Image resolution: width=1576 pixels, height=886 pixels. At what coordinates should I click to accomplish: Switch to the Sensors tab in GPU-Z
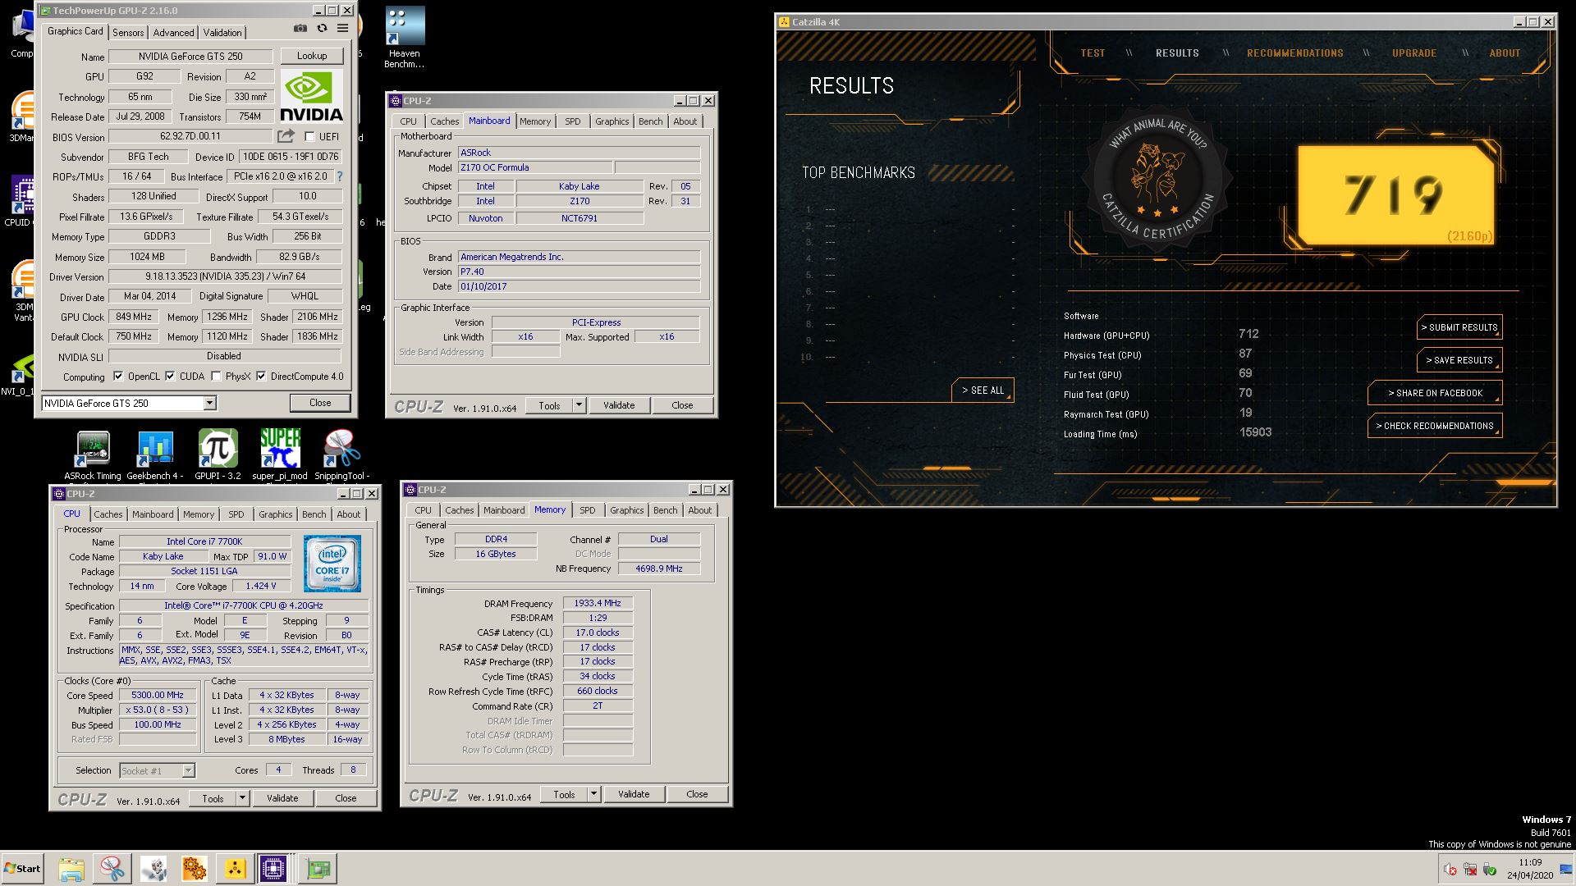[x=128, y=32]
